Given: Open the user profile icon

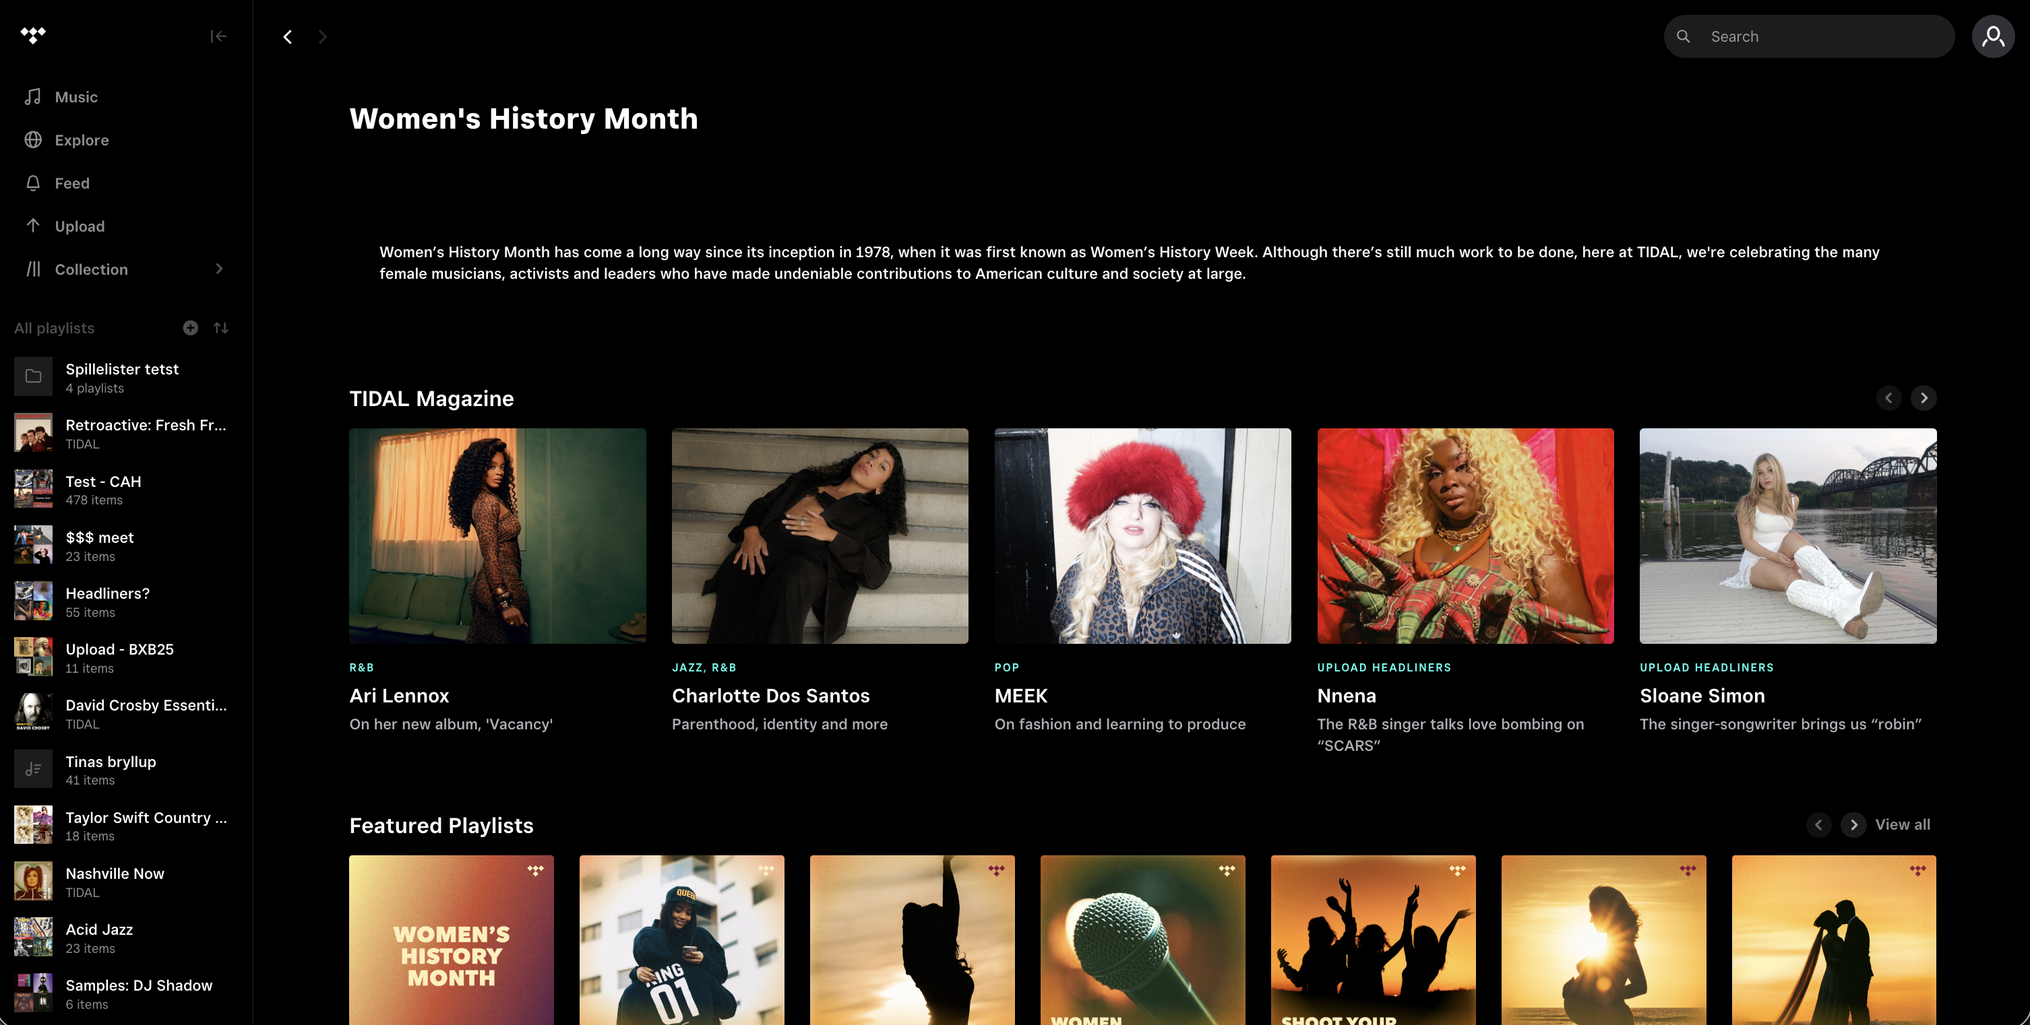Looking at the screenshot, I should tap(1993, 36).
